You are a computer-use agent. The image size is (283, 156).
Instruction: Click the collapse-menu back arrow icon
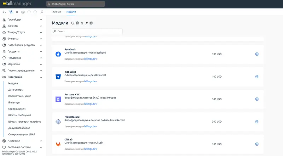(x=4, y=12)
